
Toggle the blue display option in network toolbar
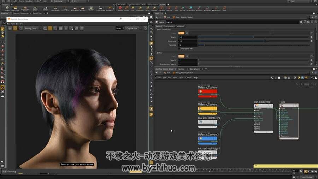pos(302,78)
